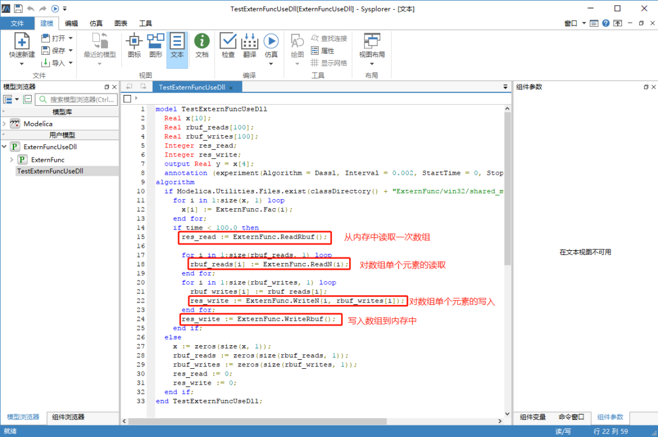
Task: Select the 建模 ribbon tab
Action: [x=46, y=23]
